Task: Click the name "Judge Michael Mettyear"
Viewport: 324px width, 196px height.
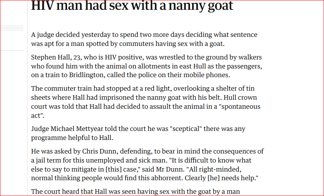Action: [x=66, y=129]
